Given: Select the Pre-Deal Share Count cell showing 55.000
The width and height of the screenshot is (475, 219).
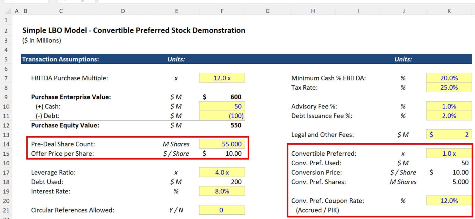Looking at the screenshot, I should coord(222,144).
